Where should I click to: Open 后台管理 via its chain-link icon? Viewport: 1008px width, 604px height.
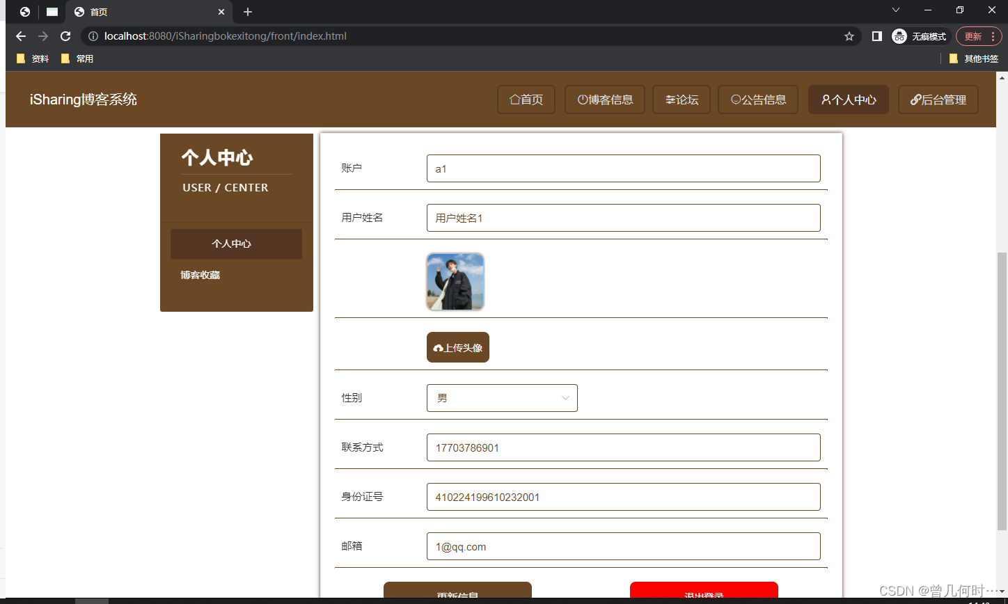pyautogui.click(x=916, y=100)
